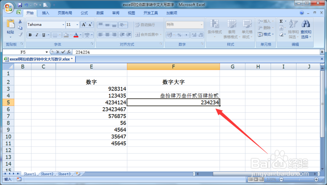The width and height of the screenshot is (327, 185).
Task: Select the Format Painter brush
Action: click(x=20, y=34)
